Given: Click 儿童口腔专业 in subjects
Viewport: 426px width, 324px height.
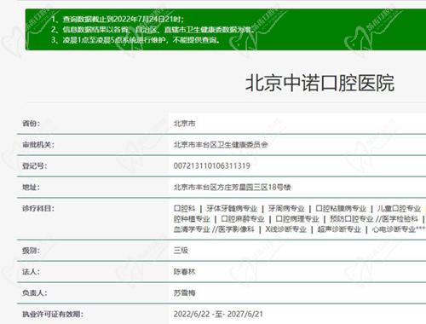Looking at the screenshot, I should 399,209.
